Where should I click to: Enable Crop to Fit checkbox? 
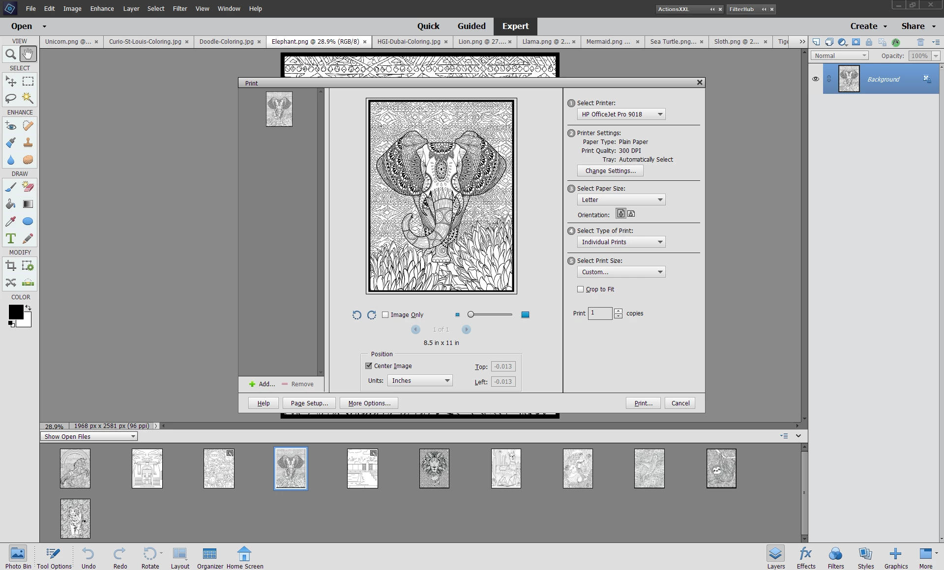coord(581,289)
